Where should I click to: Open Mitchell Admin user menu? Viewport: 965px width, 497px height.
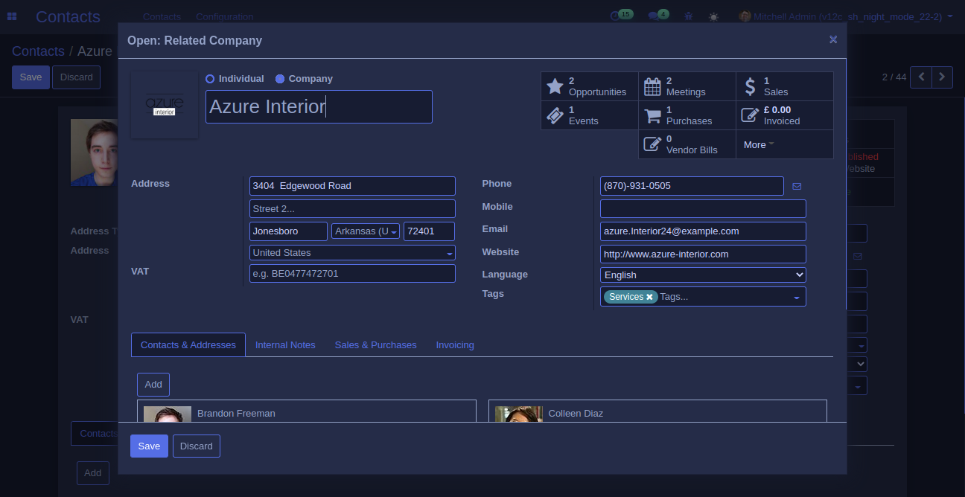coord(846,16)
